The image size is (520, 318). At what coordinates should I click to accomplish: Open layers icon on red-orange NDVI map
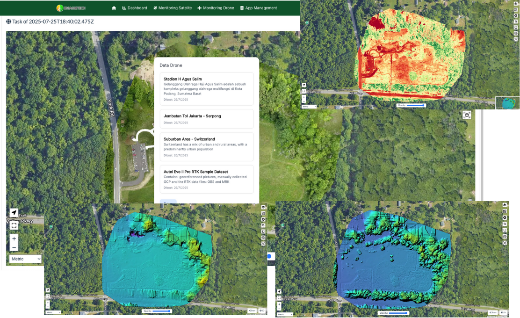point(516,3)
